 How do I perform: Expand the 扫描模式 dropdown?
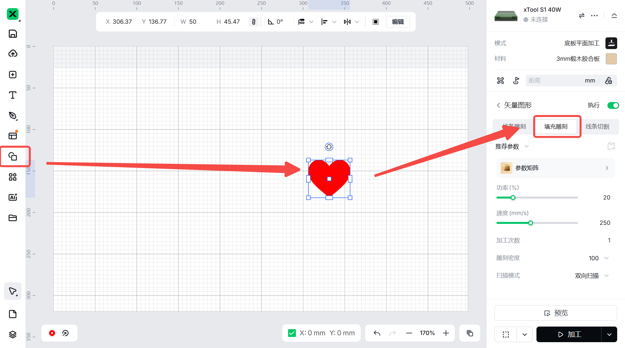pos(606,276)
